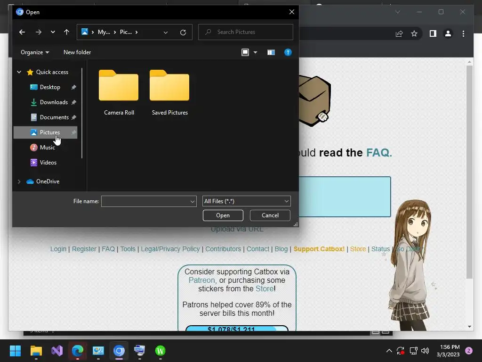
Task: Go up one folder level
Action: [x=66, y=32]
